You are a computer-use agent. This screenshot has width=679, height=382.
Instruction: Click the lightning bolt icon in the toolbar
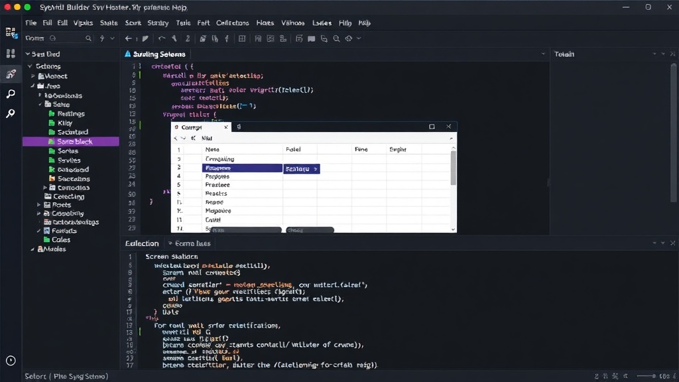click(x=102, y=38)
